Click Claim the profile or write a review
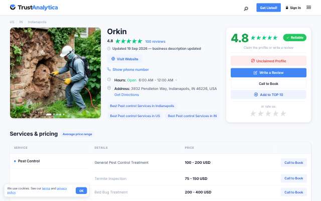The height and width of the screenshot is (201, 321). click(x=268, y=48)
